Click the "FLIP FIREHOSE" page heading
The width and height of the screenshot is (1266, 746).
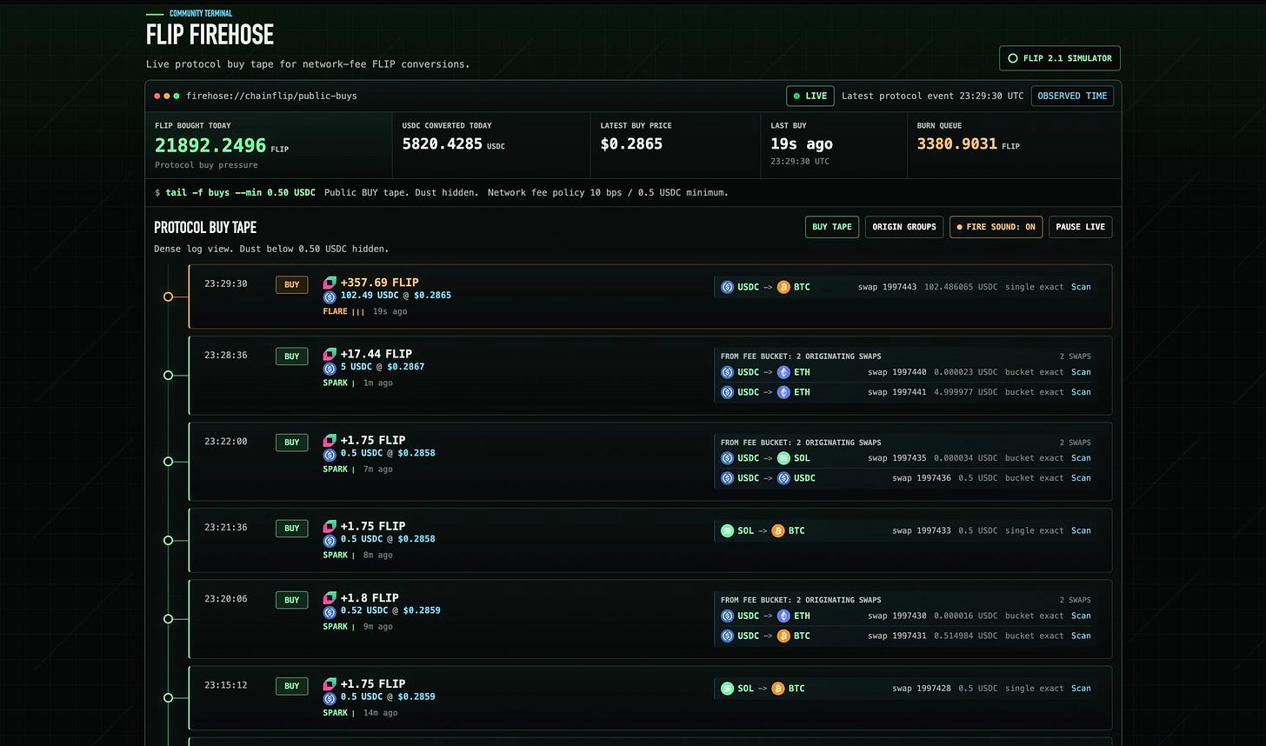point(210,35)
